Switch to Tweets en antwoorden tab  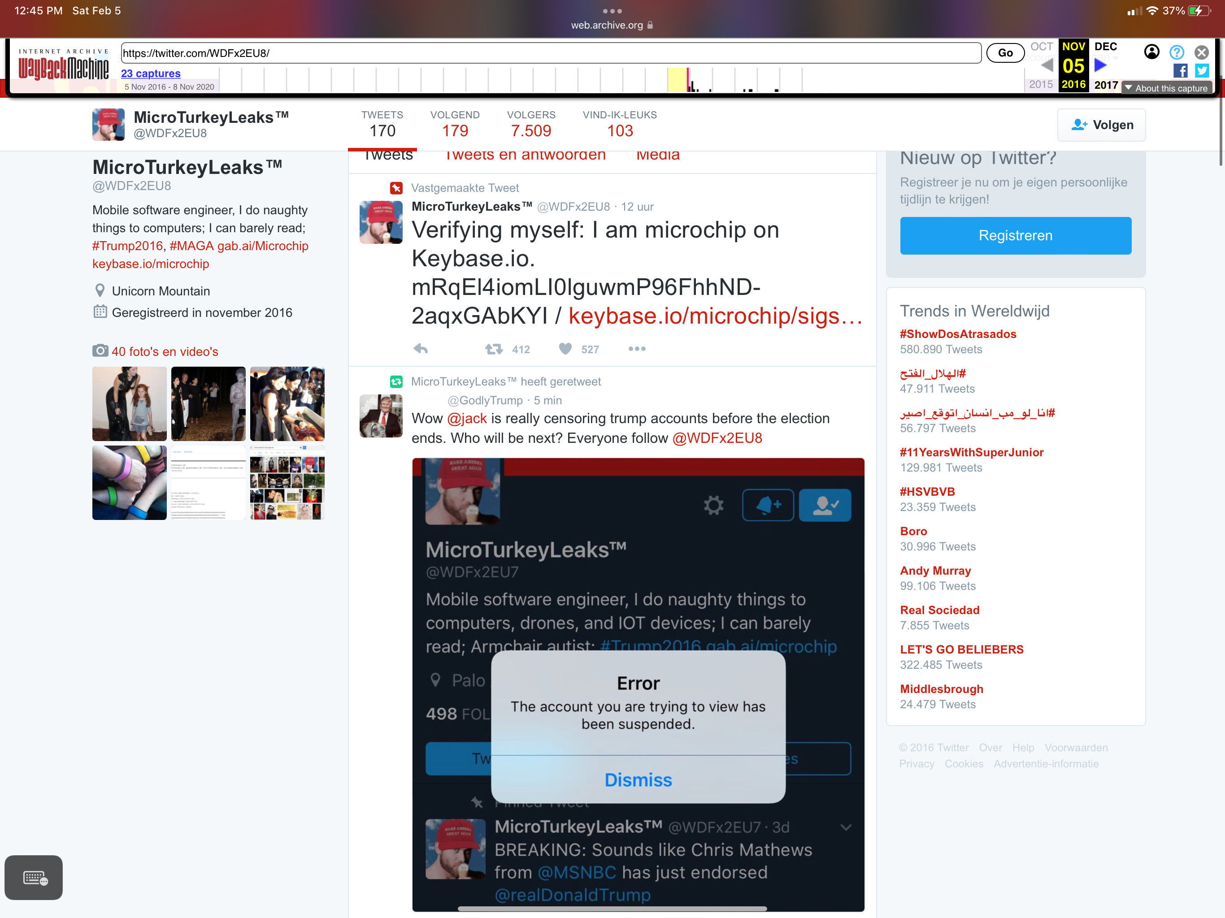point(525,156)
